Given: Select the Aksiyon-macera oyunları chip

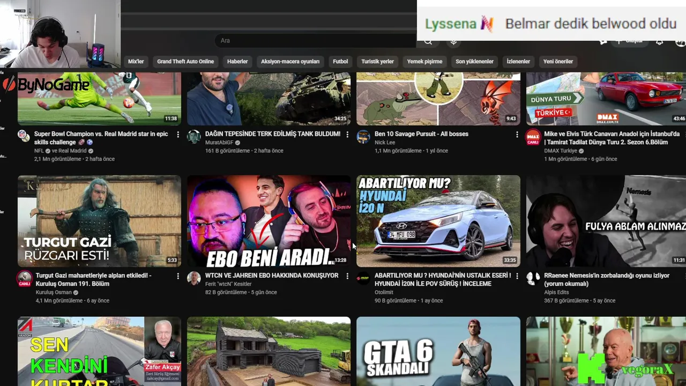Looking at the screenshot, I should (290, 62).
